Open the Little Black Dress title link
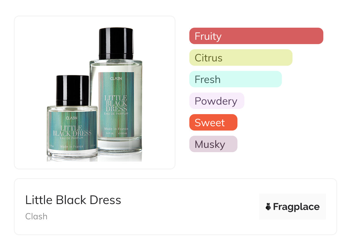Image resolution: width=351 pixels, height=249 pixels. 73,200
